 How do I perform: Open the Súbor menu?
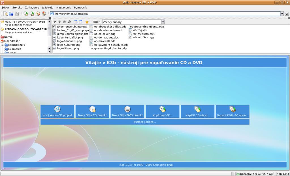point(5,8)
